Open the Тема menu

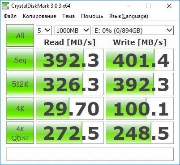tap(69, 16)
